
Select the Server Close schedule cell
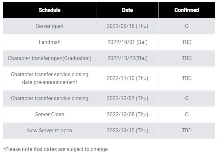point(50,115)
